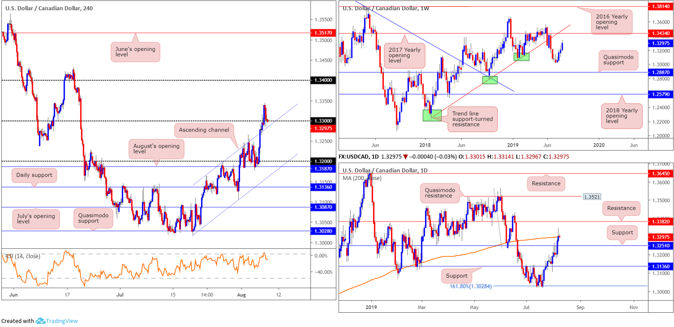Click the black 1.33000 price level tag
Viewport: 674px width, 327px height.
click(x=323, y=121)
